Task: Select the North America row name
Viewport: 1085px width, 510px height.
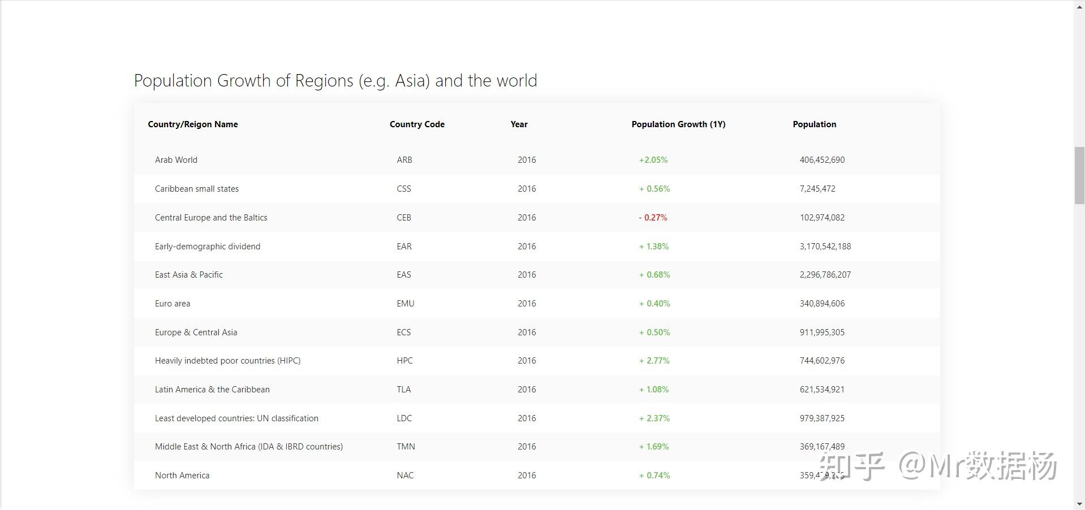Action: (182, 476)
